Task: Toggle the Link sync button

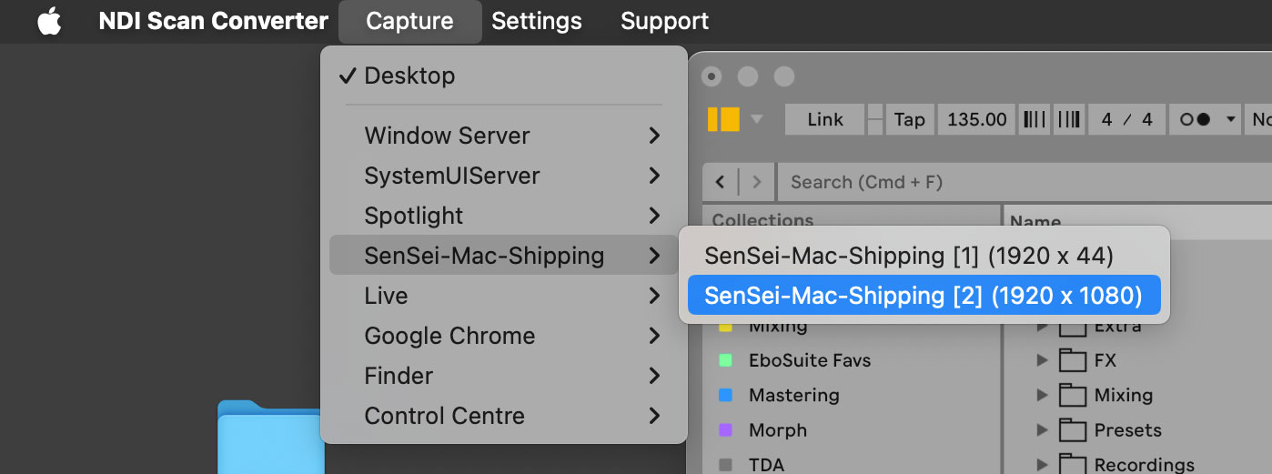Action: 824,119
